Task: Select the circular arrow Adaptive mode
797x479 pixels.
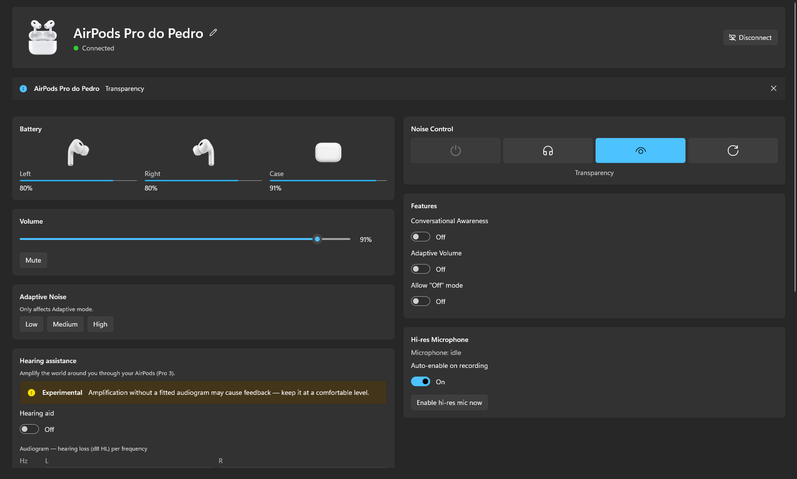Action: [733, 151]
